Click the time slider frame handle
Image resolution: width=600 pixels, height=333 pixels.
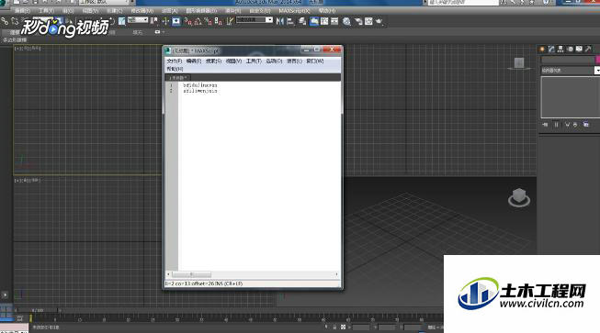point(37,311)
